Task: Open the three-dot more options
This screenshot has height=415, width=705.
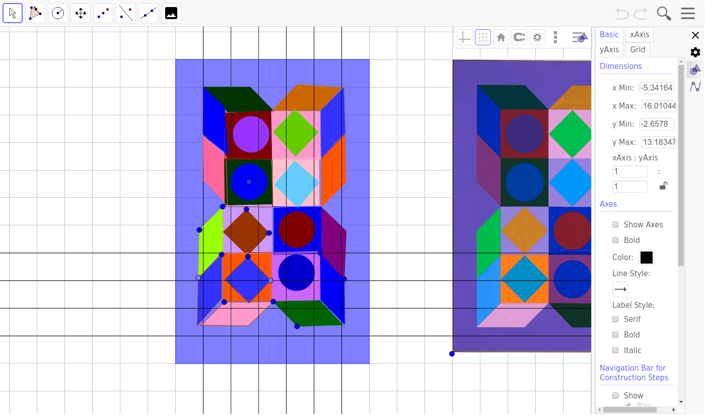Action: [x=555, y=37]
